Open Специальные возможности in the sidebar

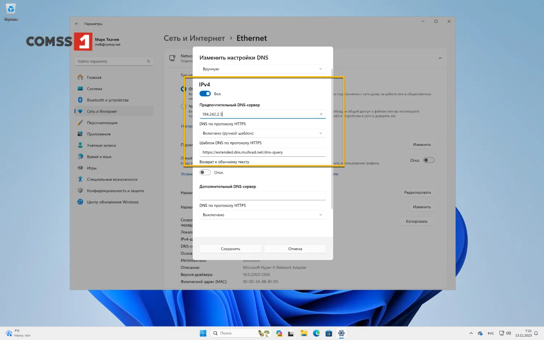click(x=114, y=179)
